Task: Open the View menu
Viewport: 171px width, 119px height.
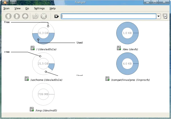Action: [x=17, y=8]
